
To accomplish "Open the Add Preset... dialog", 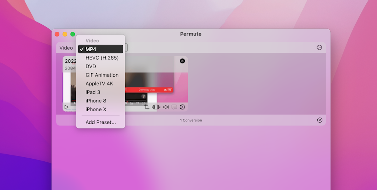I will click(x=101, y=122).
